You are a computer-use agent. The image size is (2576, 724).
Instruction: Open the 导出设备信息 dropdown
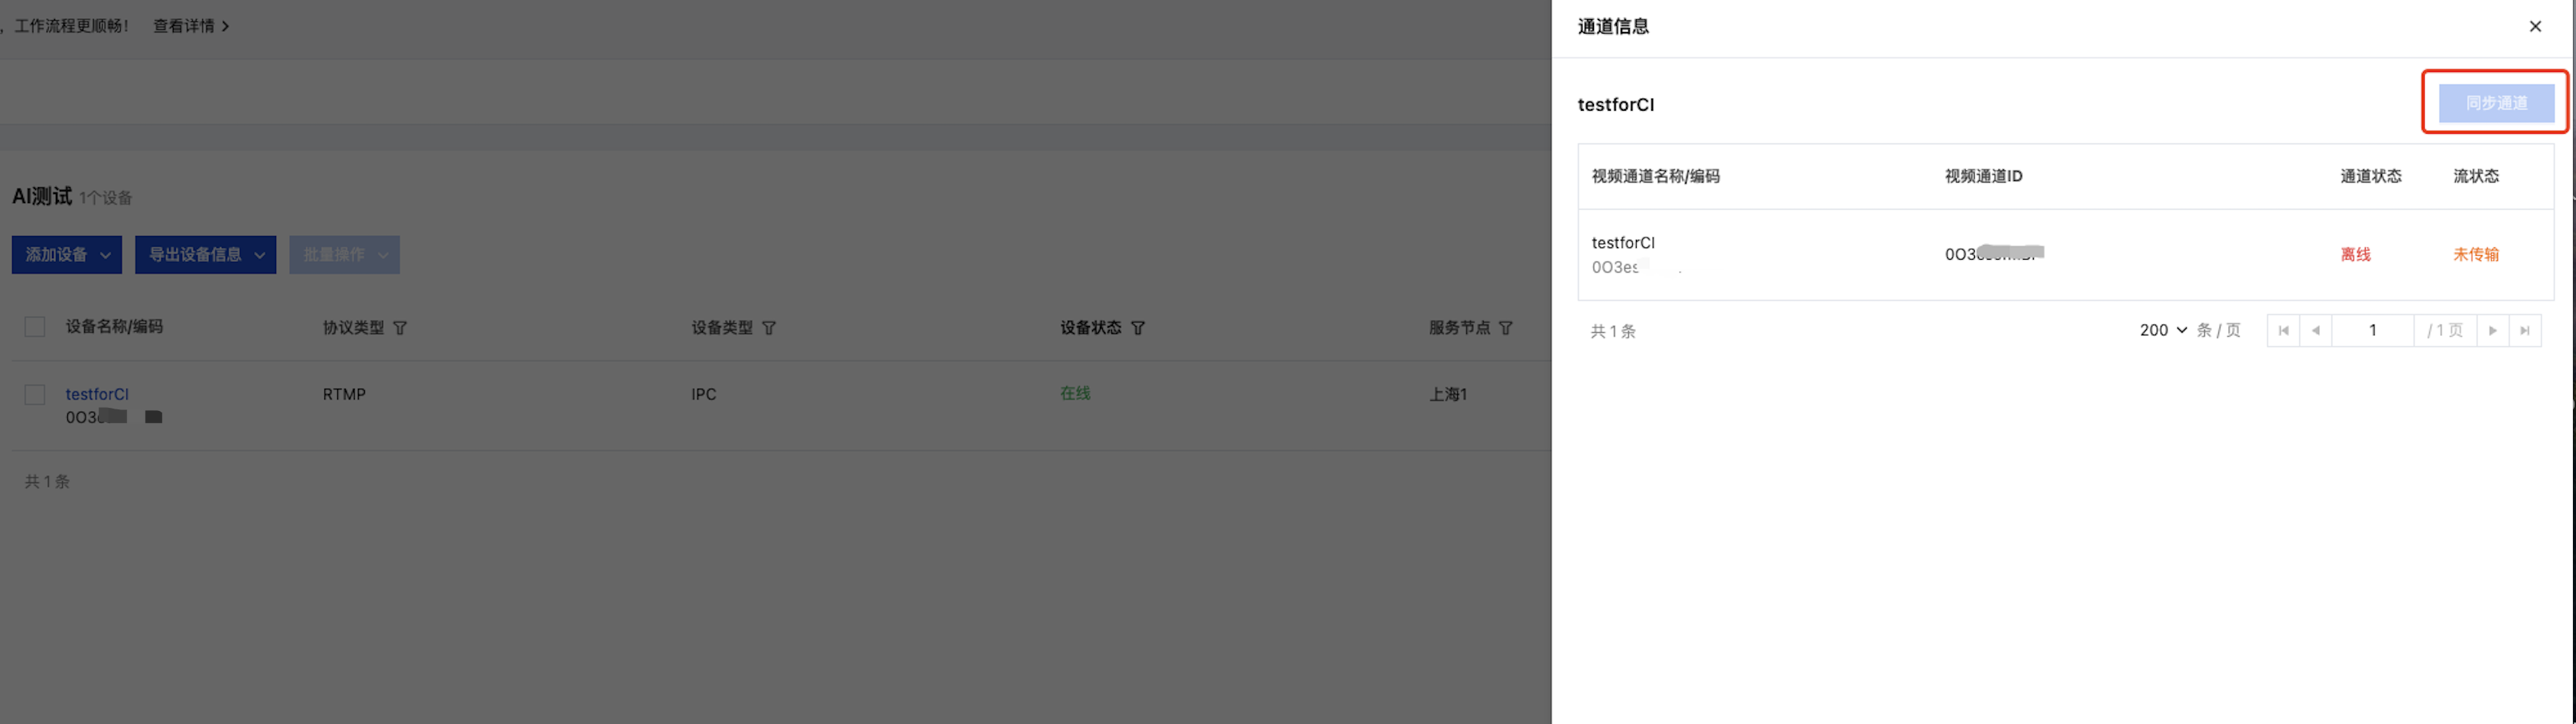coord(206,254)
